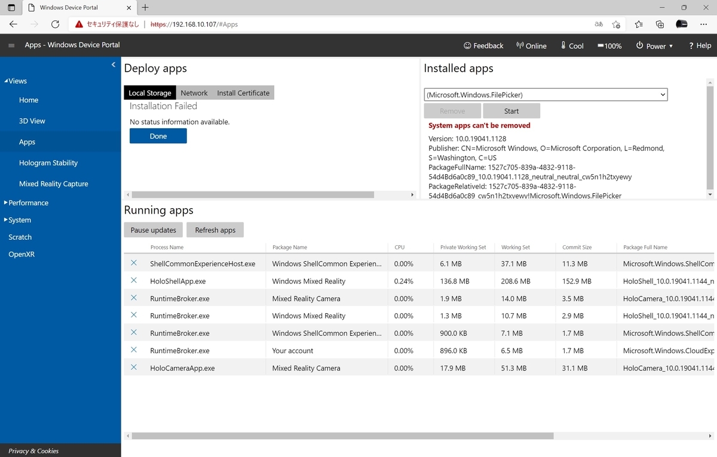The height and width of the screenshot is (457, 717).
Task: Open the installed apps dropdown list
Action: (546, 94)
